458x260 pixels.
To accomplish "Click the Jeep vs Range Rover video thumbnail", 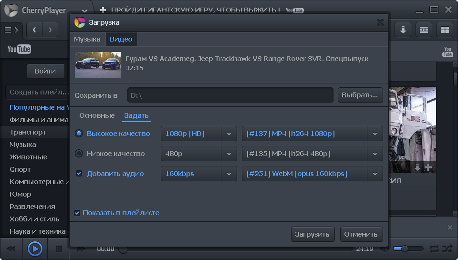I will click(97, 65).
